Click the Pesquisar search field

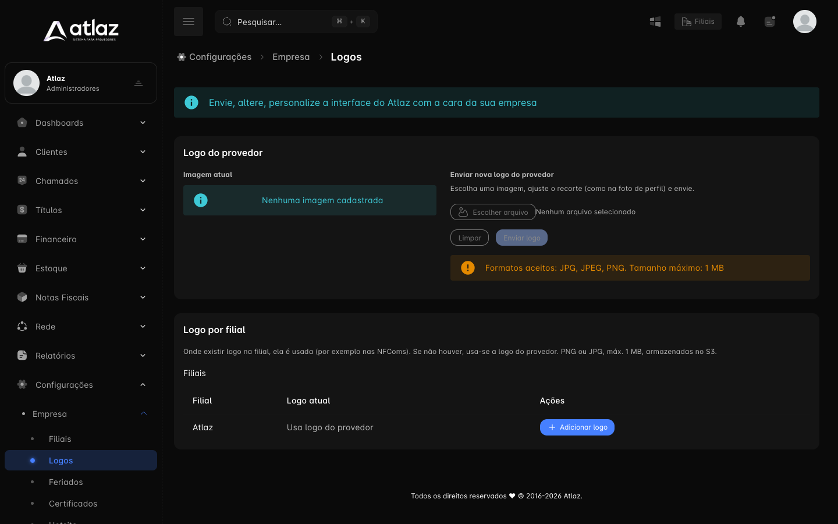pos(296,22)
